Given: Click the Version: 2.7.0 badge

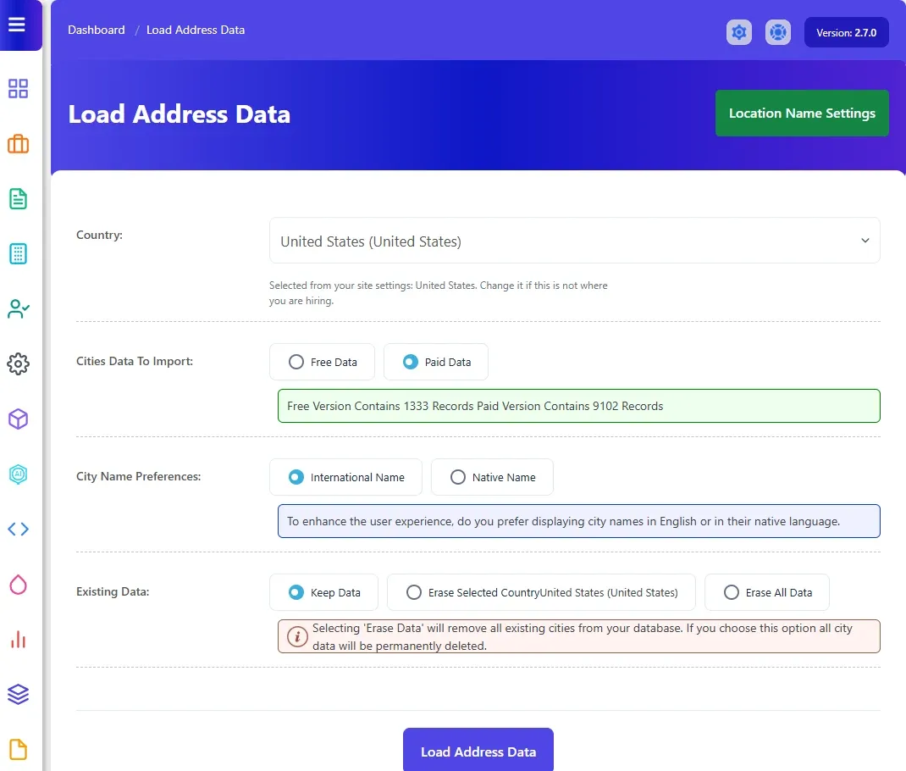Looking at the screenshot, I should 847,32.
